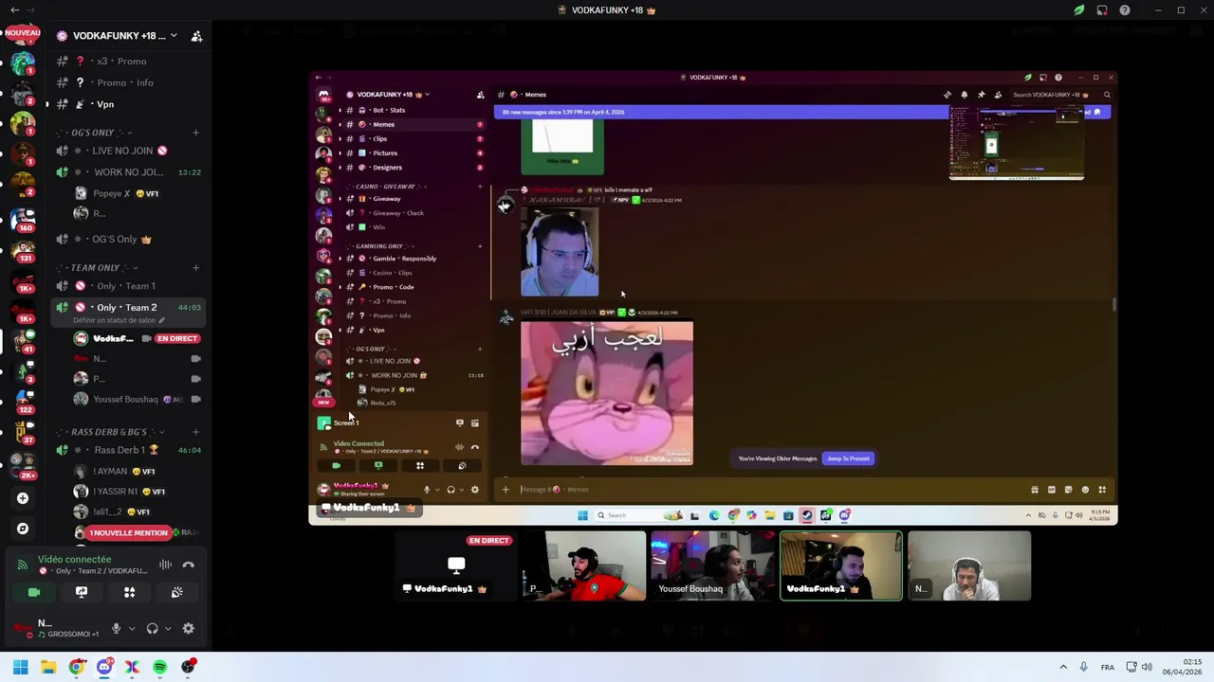Jump to the 1 NOUVELLE MENTION pill

(x=128, y=533)
